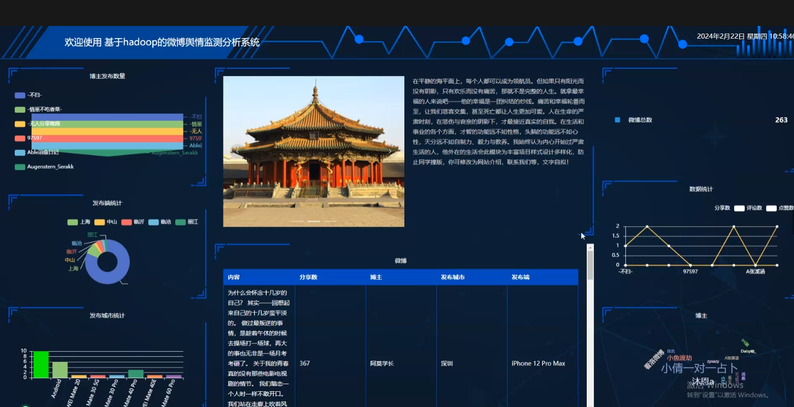Click 小鱼渡劫 in the word cloud
This screenshot has width=794, height=407.
(679, 358)
